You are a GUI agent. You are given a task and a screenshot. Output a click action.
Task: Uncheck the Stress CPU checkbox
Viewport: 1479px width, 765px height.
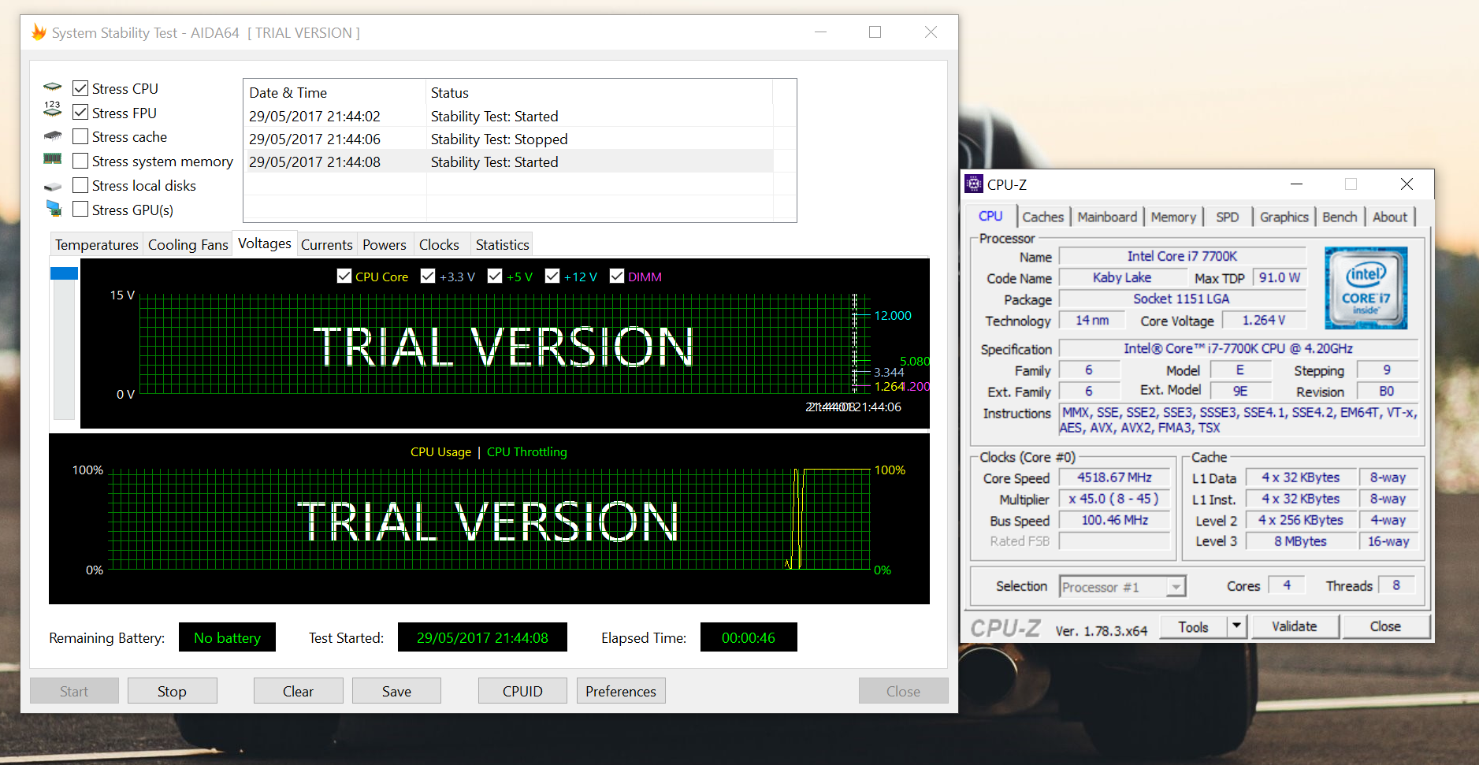(x=80, y=88)
